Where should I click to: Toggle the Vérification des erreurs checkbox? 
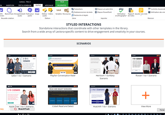149,12
